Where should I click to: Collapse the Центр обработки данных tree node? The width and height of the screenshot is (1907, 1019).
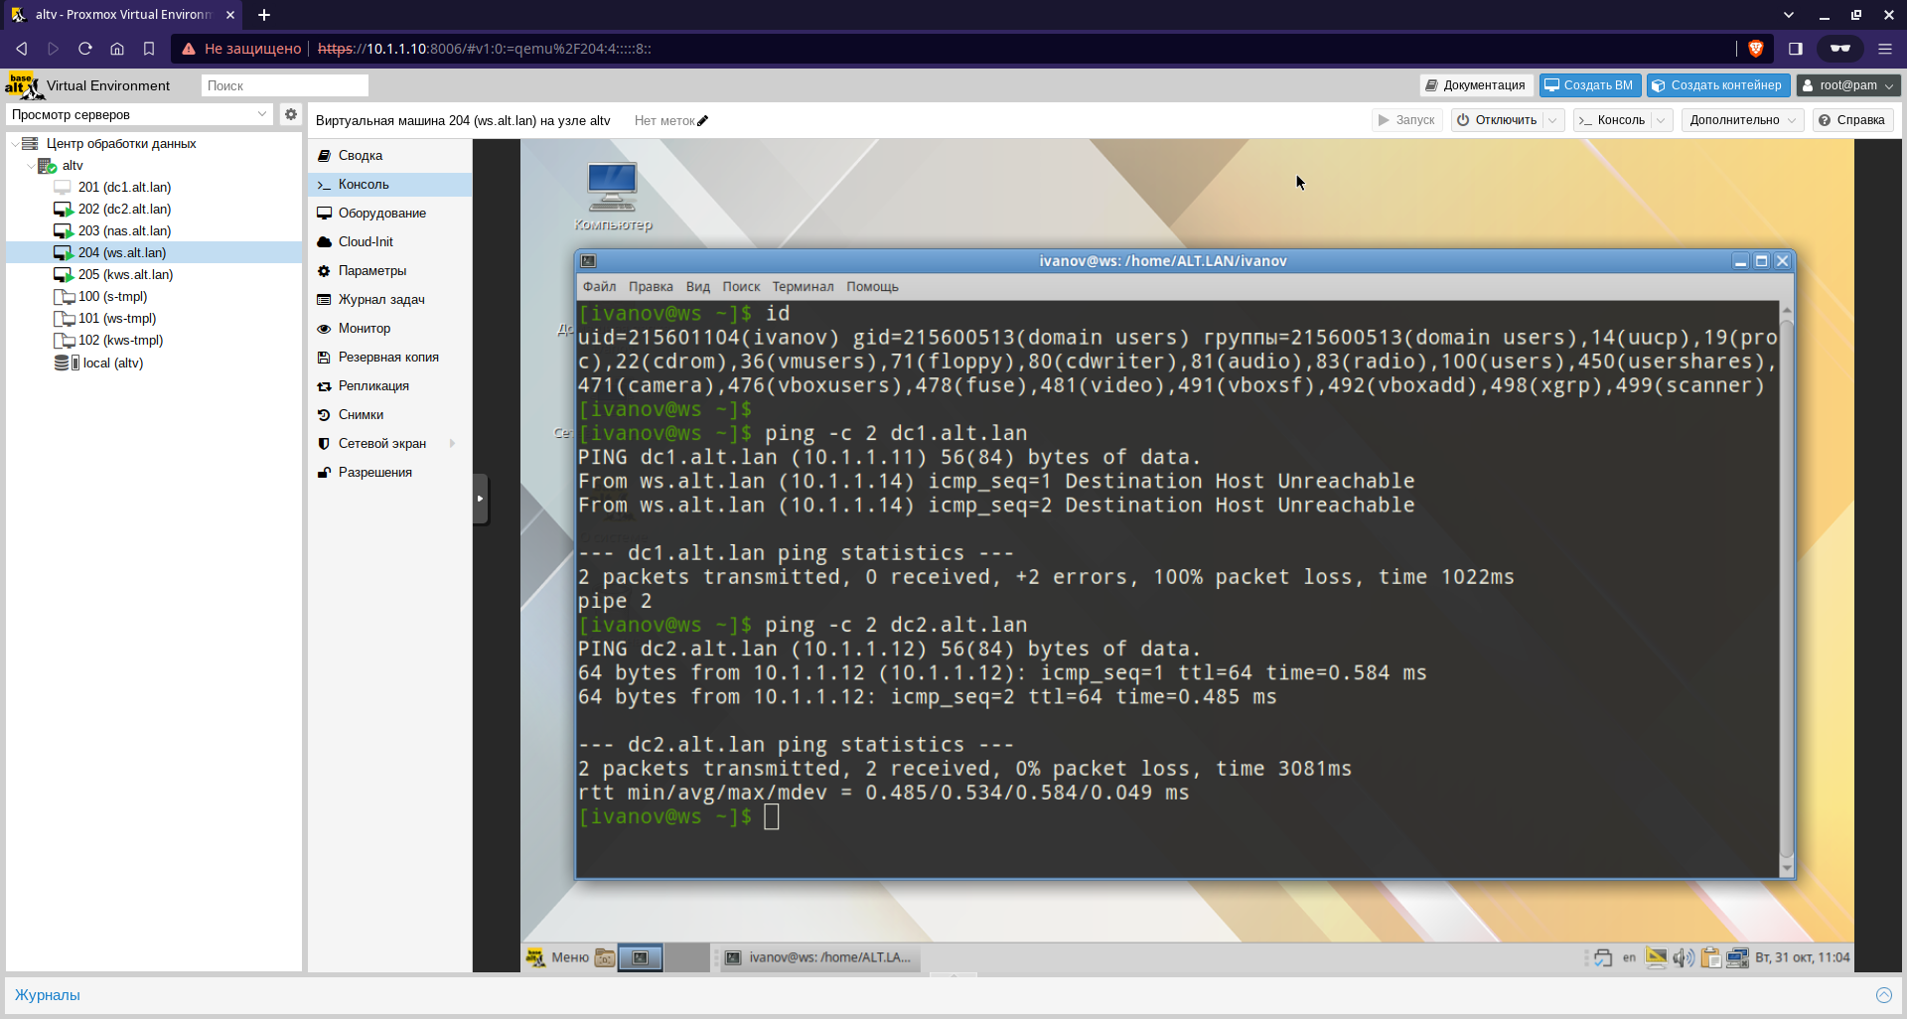pyautogui.click(x=15, y=144)
